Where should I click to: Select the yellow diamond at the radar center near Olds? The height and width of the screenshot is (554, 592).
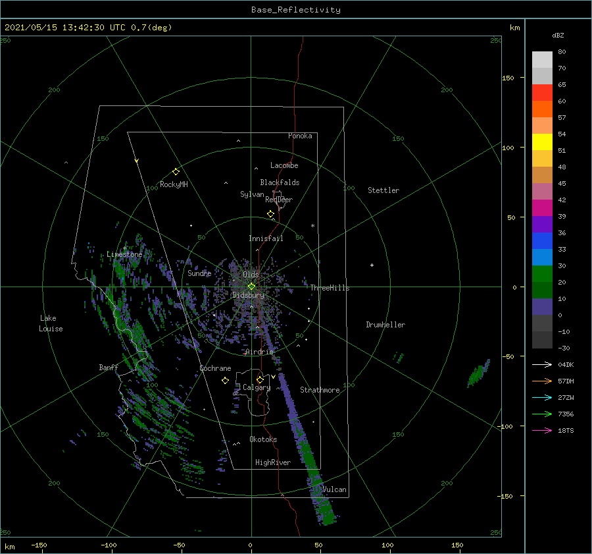251,287
